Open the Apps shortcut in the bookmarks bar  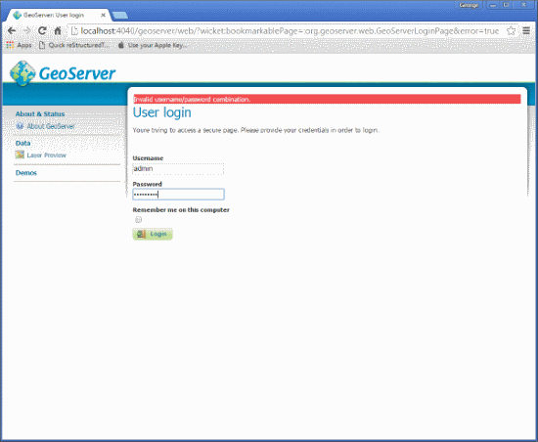(19, 45)
